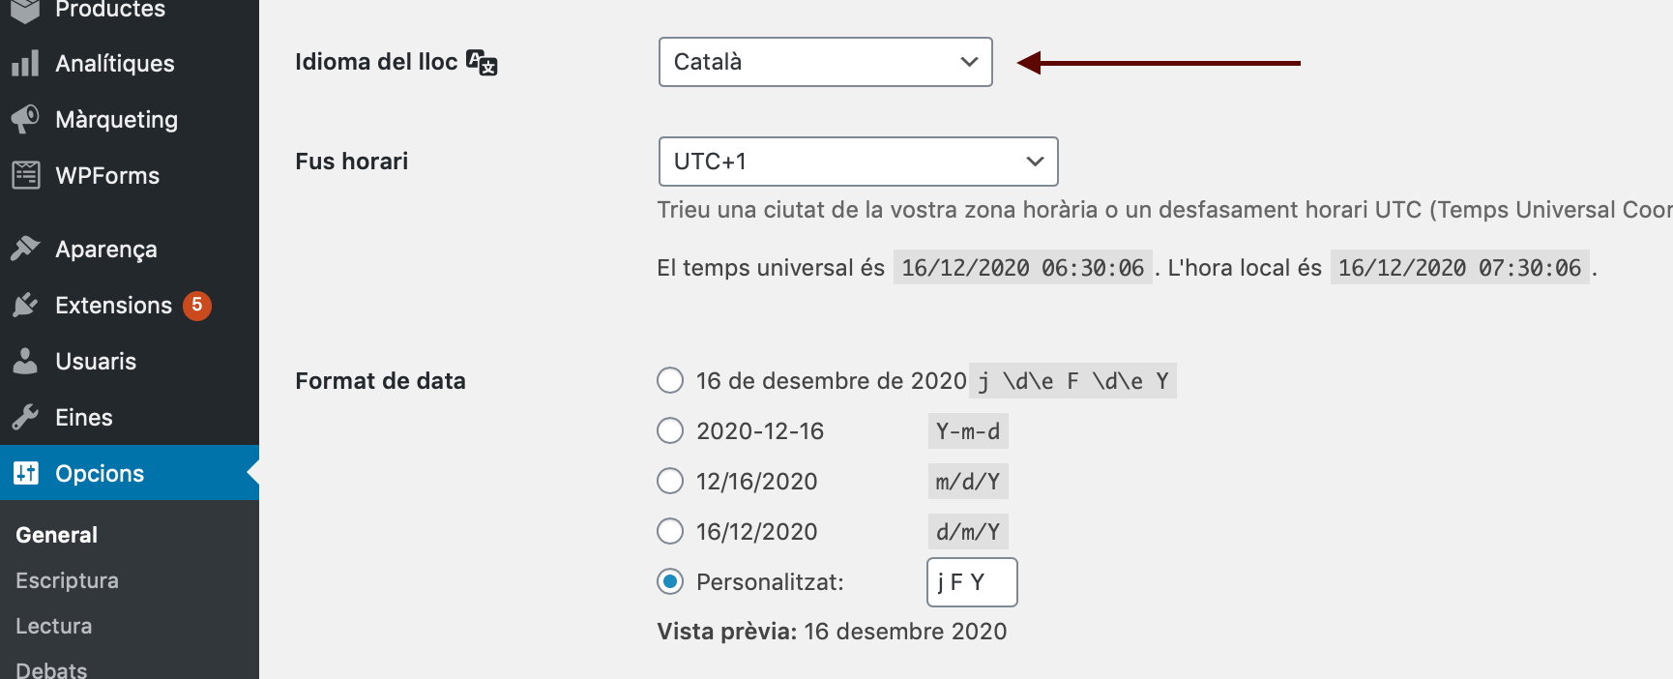
Task: Pick the Personalitzat date format radio
Action: [x=670, y=581]
